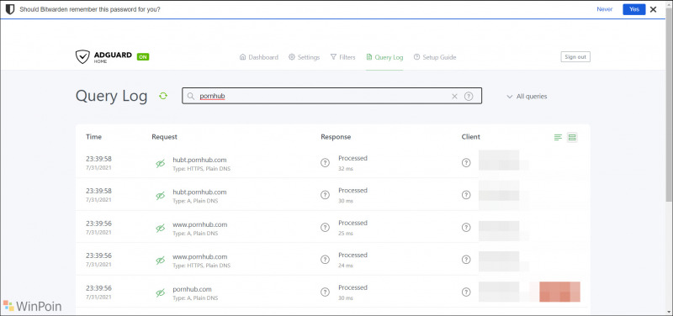
Task: Open search help question mark icon
Action: 469,96
